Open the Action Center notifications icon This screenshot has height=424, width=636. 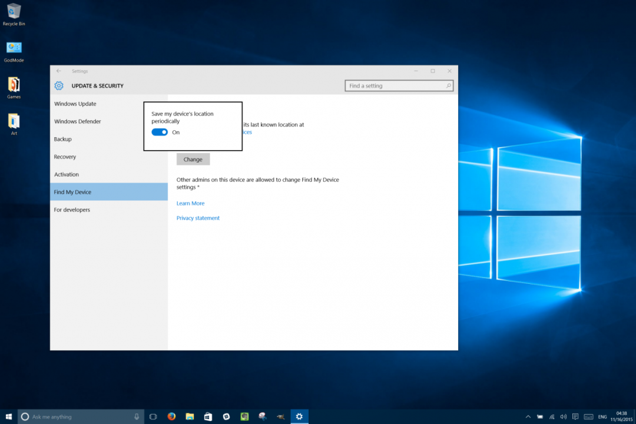pos(575,417)
